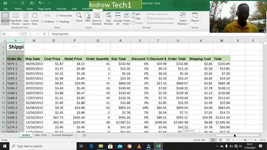This screenshot has height=150, width=267.
Task: Click Normal view icon in status bar
Action: click(213, 140)
